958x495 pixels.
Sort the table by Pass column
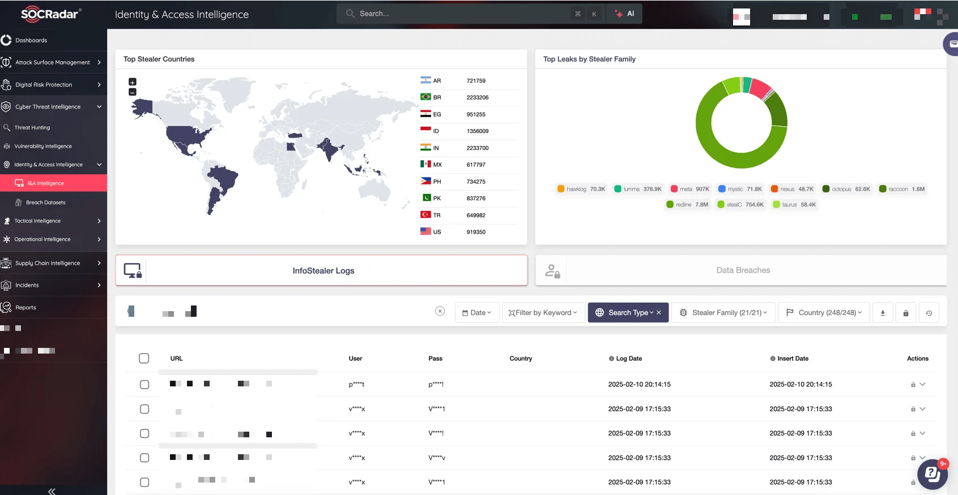pyautogui.click(x=436, y=359)
